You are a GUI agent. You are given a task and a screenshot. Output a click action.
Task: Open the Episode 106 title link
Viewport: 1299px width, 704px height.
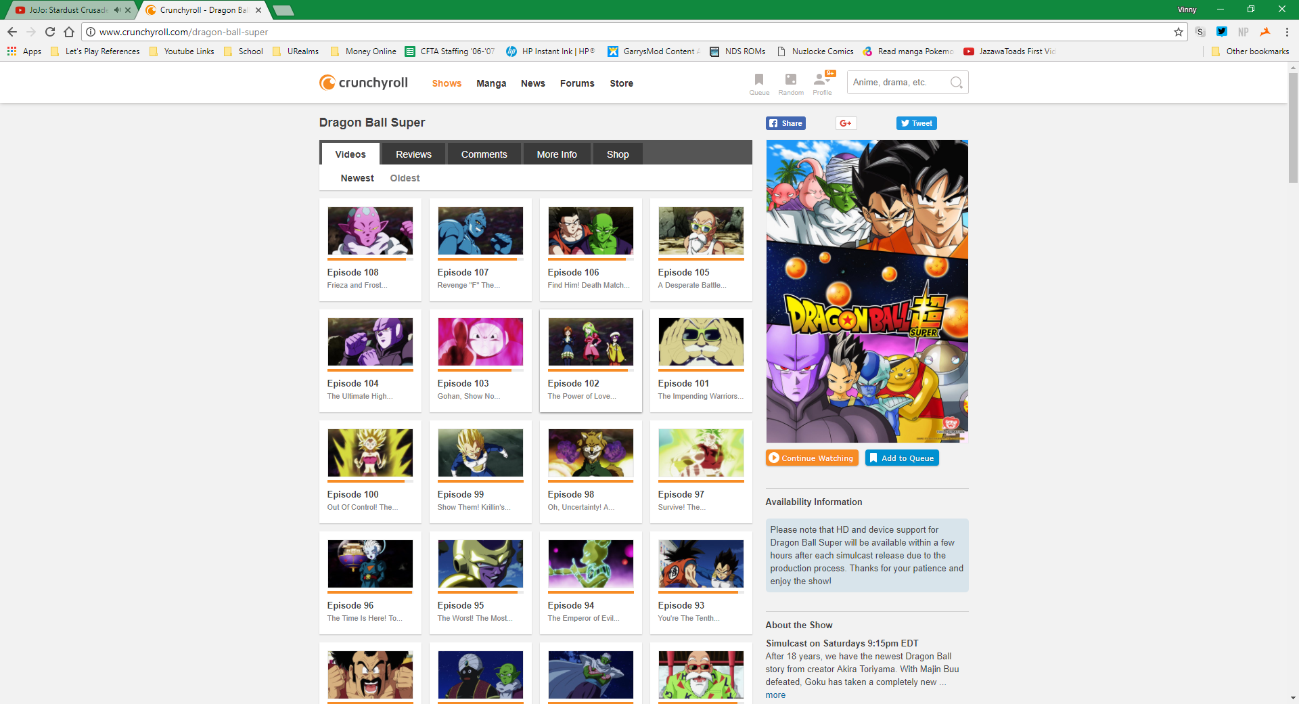(x=573, y=272)
